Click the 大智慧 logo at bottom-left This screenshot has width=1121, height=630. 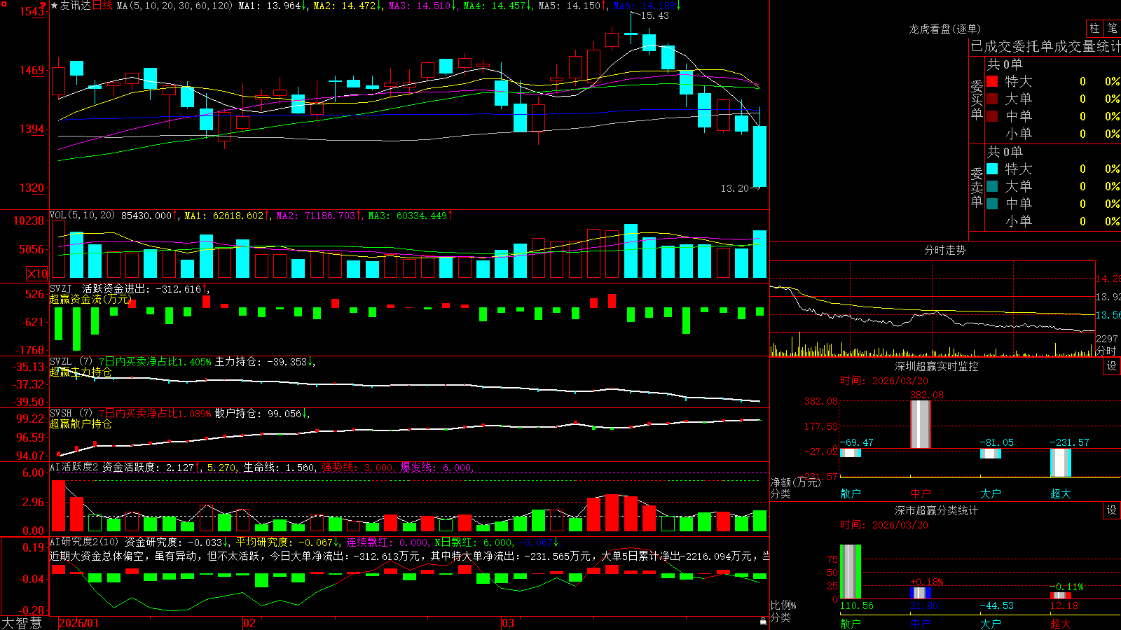[x=22, y=622]
